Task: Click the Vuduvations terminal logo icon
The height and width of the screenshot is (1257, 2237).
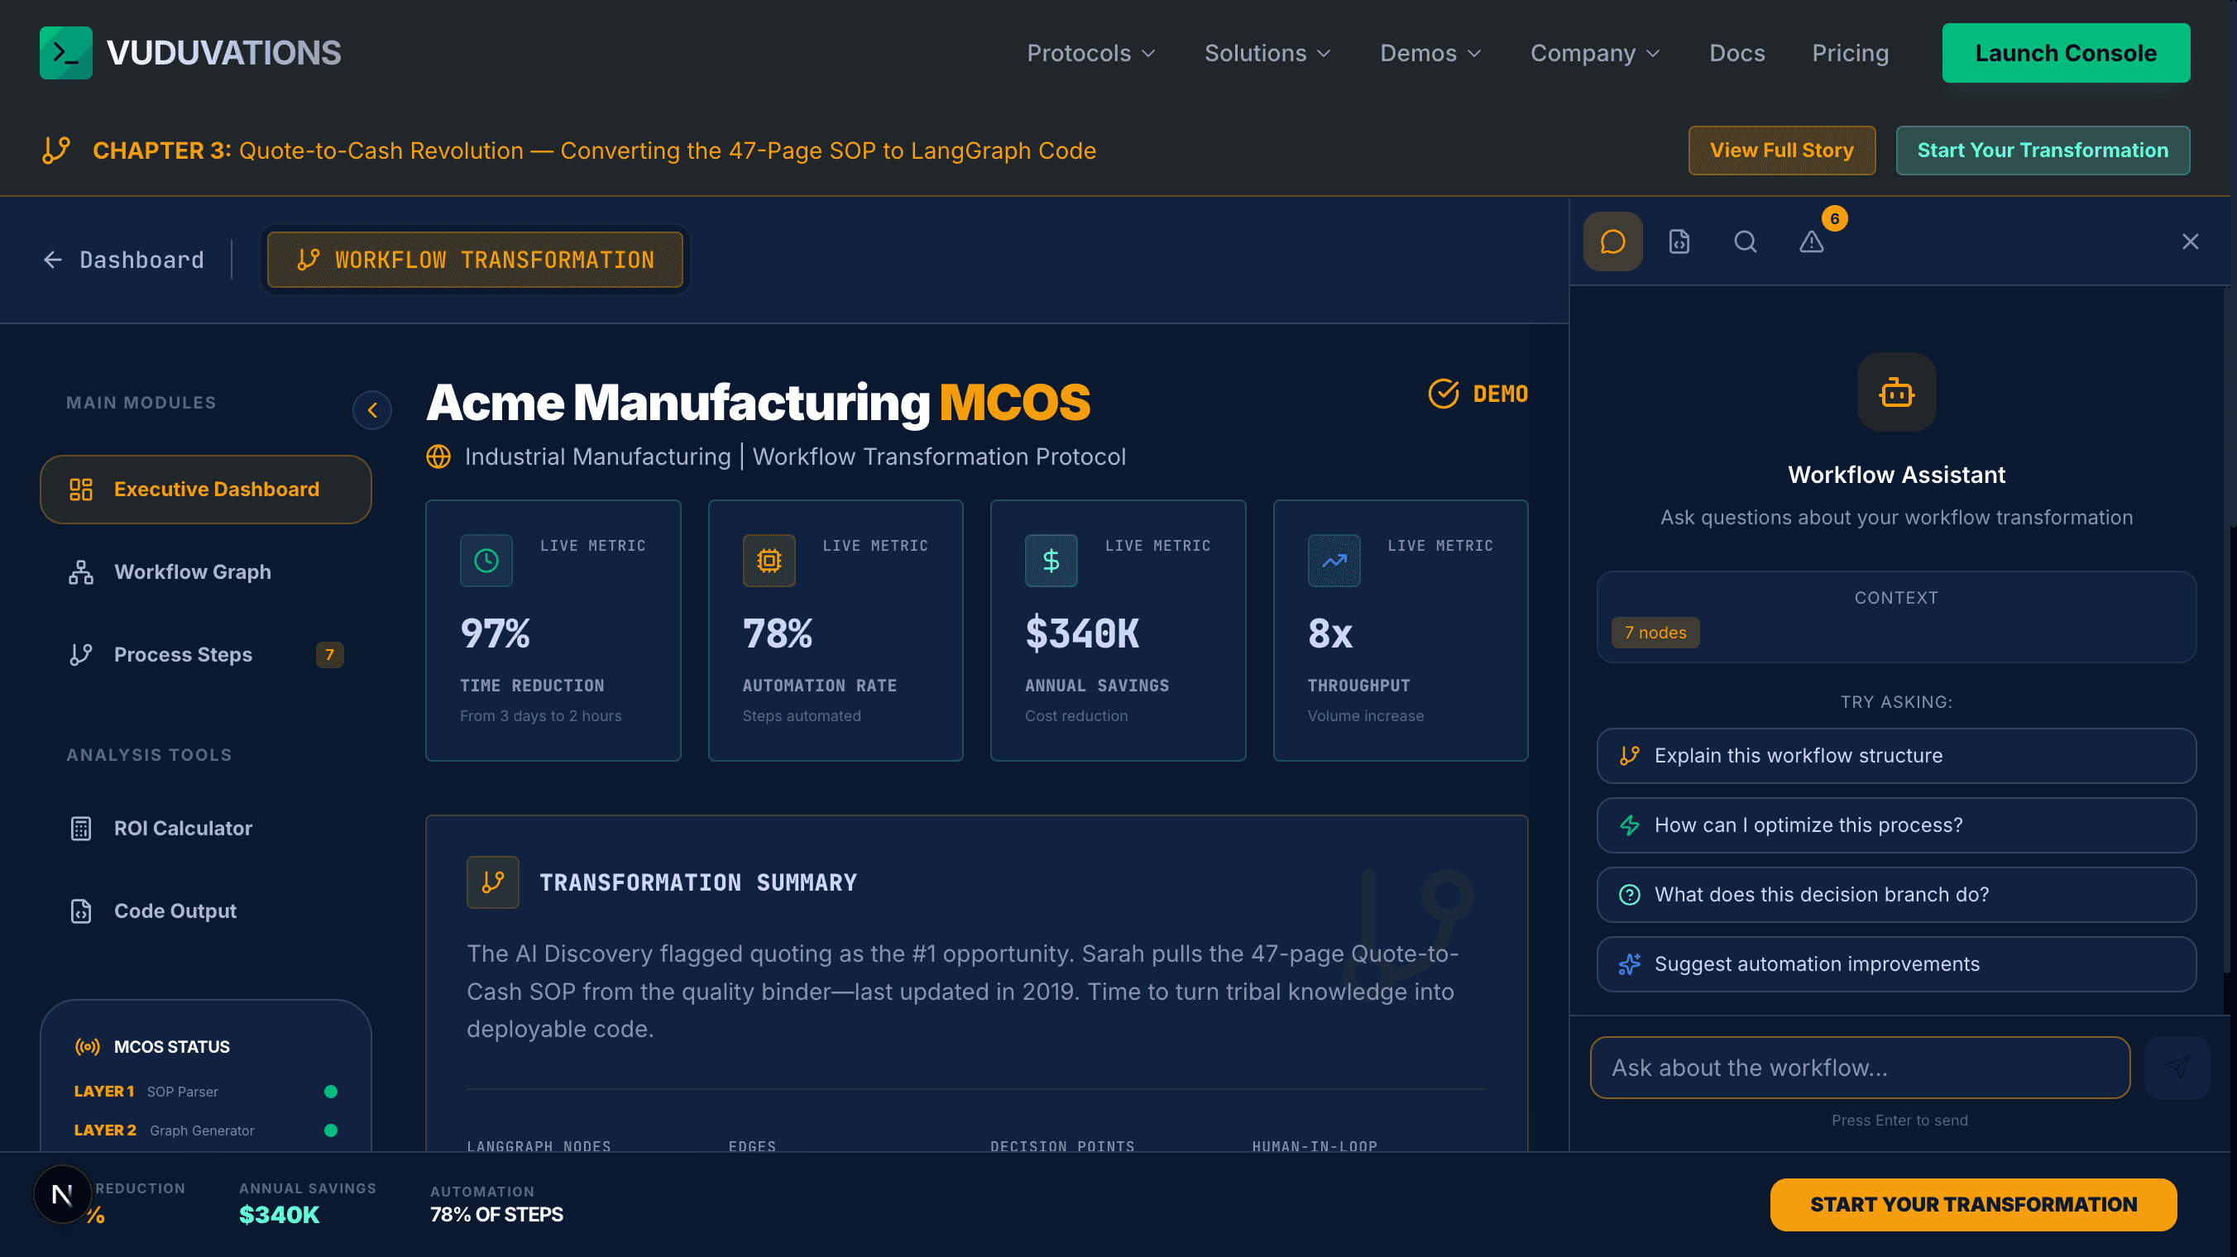Action: pos(66,53)
